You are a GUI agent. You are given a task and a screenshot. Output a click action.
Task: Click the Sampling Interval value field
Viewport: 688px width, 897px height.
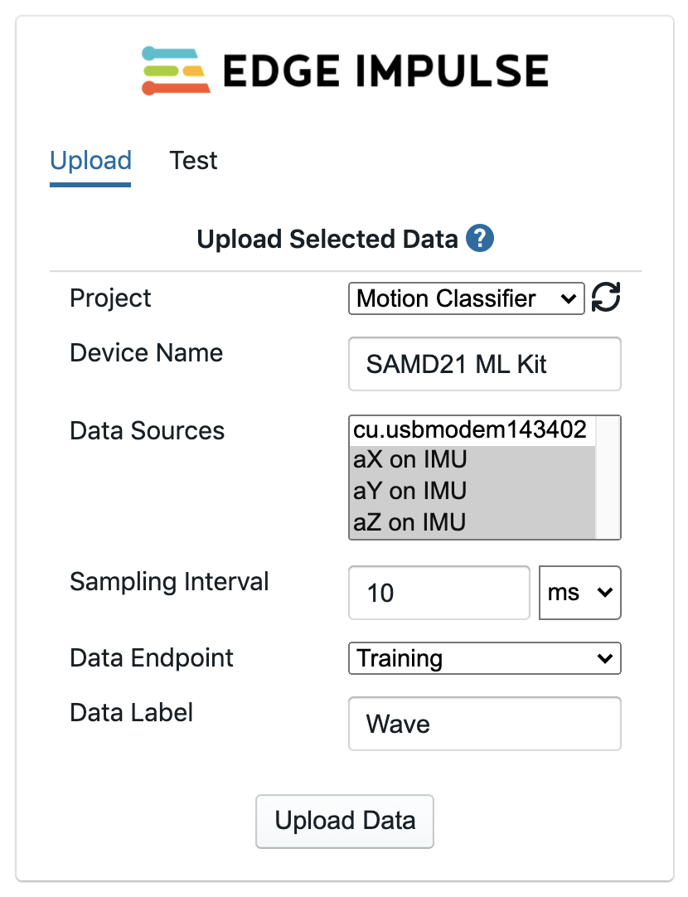[x=438, y=593]
